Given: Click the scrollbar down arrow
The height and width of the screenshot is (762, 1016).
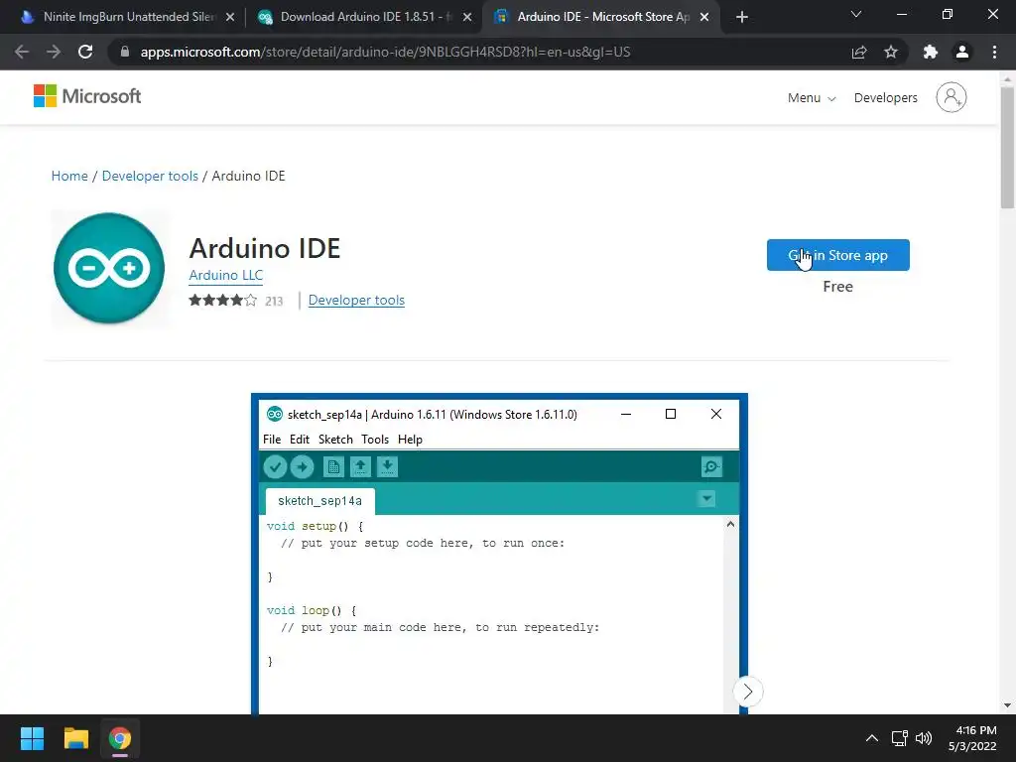Looking at the screenshot, I should (x=1007, y=705).
